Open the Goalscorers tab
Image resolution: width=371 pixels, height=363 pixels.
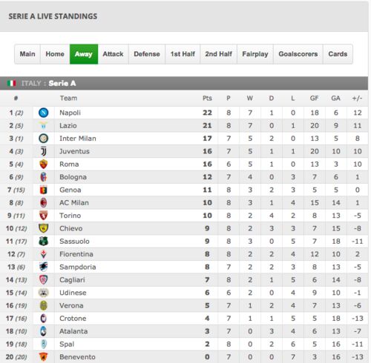point(298,54)
